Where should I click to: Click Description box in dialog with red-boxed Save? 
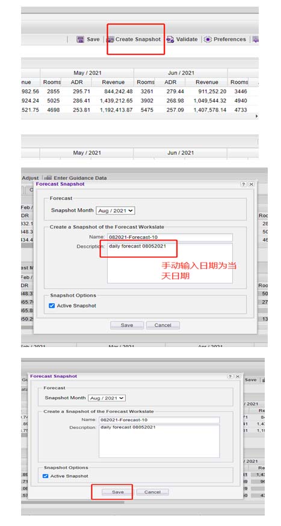[x=159, y=441]
